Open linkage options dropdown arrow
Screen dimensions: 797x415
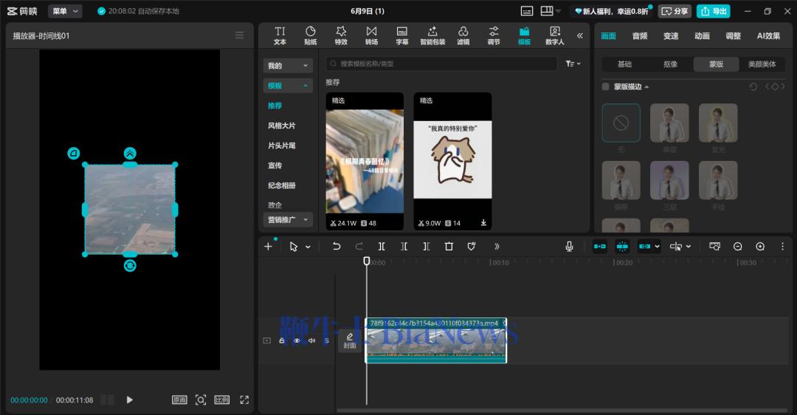(657, 247)
